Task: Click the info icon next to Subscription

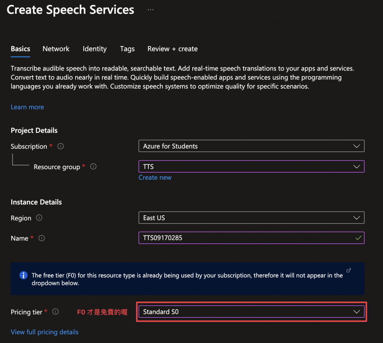Action: point(61,146)
